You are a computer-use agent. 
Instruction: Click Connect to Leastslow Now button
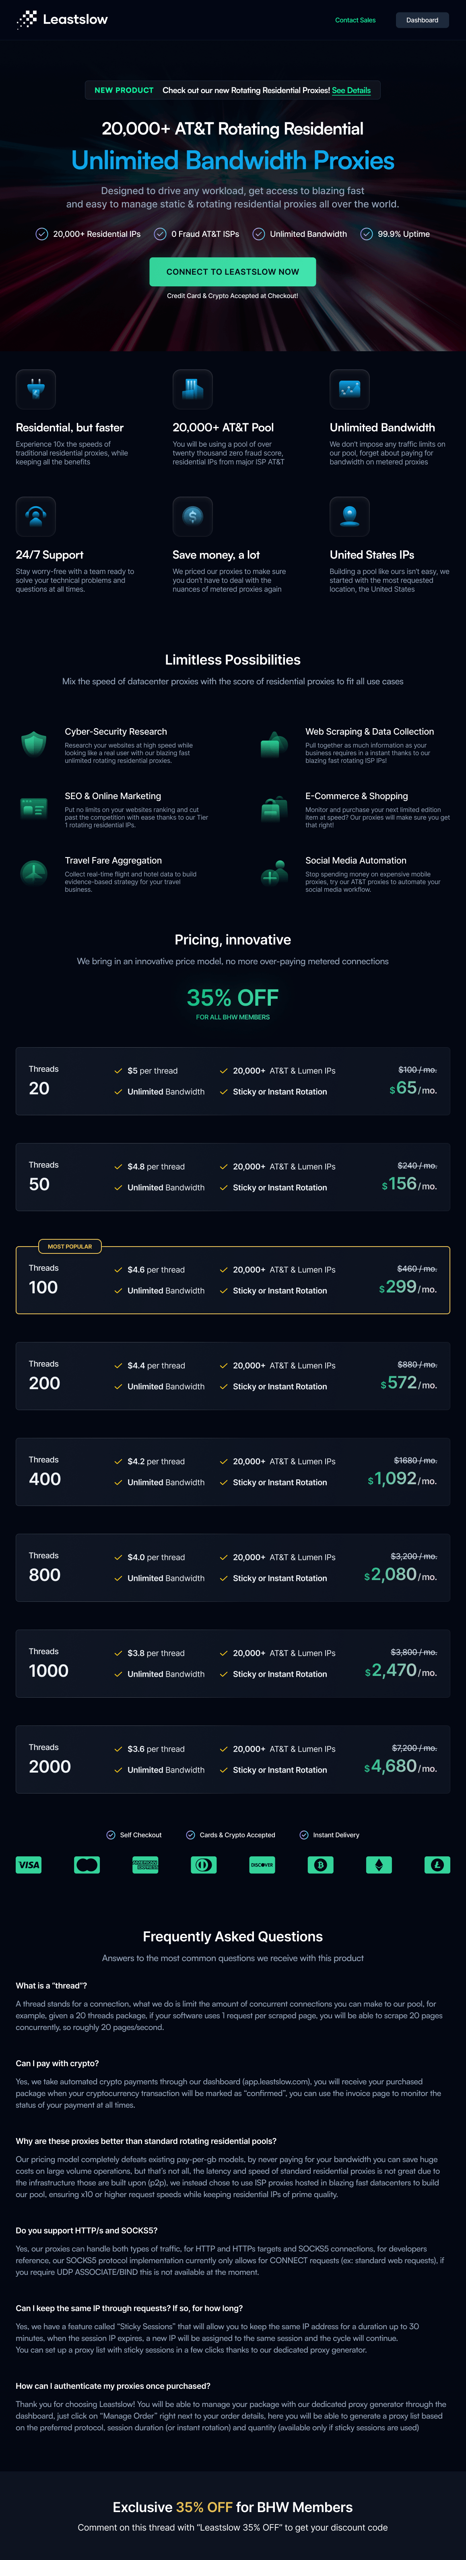(x=233, y=271)
